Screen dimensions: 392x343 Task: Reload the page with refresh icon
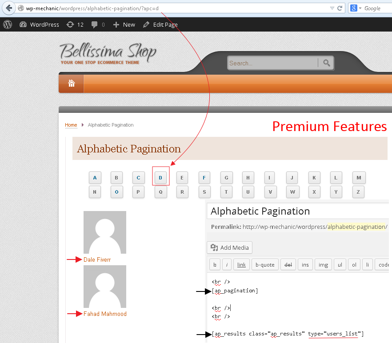pos(340,8)
